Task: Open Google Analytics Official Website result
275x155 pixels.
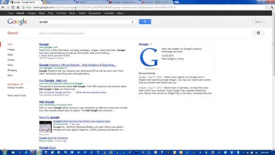Action: [78, 65]
